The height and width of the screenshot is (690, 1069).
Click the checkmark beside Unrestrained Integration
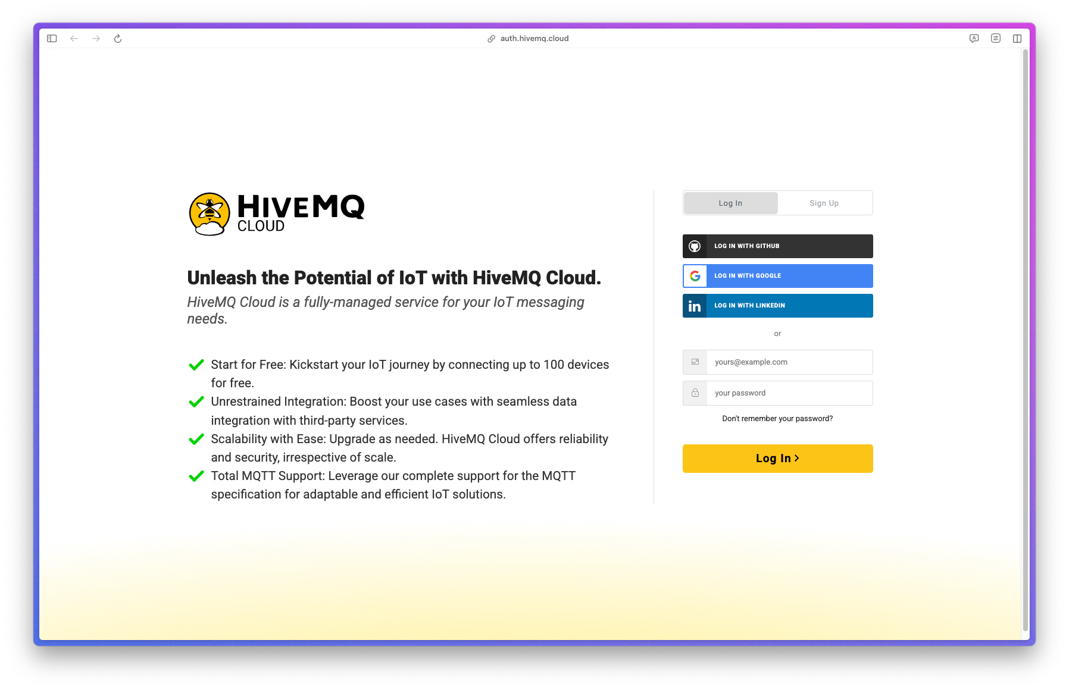[x=196, y=402]
